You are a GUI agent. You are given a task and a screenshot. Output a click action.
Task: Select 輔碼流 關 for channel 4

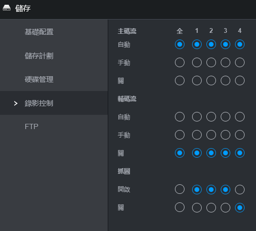(240, 153)
